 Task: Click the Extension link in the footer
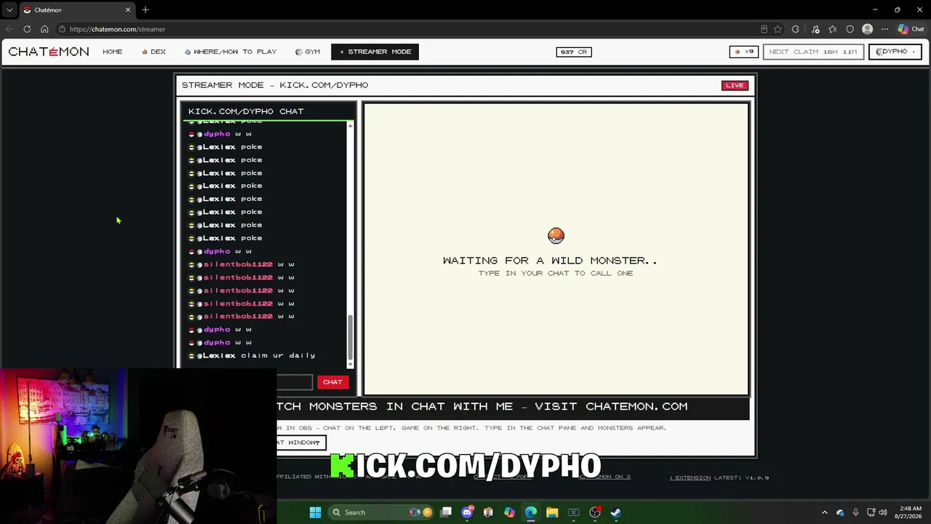690,477
